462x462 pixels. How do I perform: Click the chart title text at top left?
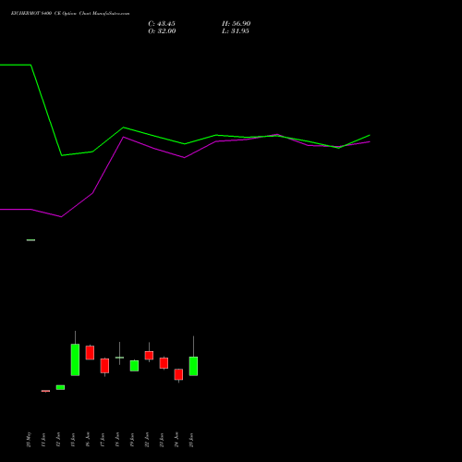click(x=70, y=14)
